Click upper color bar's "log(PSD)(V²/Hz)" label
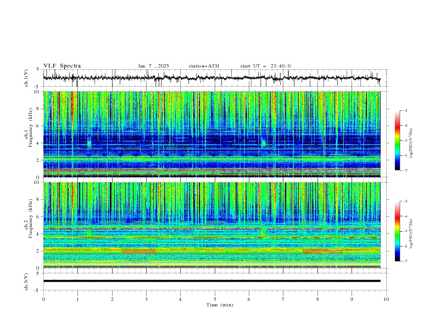Screen dimensions: 435x336 click(x=411, y=143)
